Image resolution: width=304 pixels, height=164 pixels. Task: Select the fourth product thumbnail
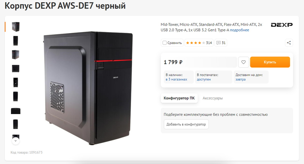point(16,68)
